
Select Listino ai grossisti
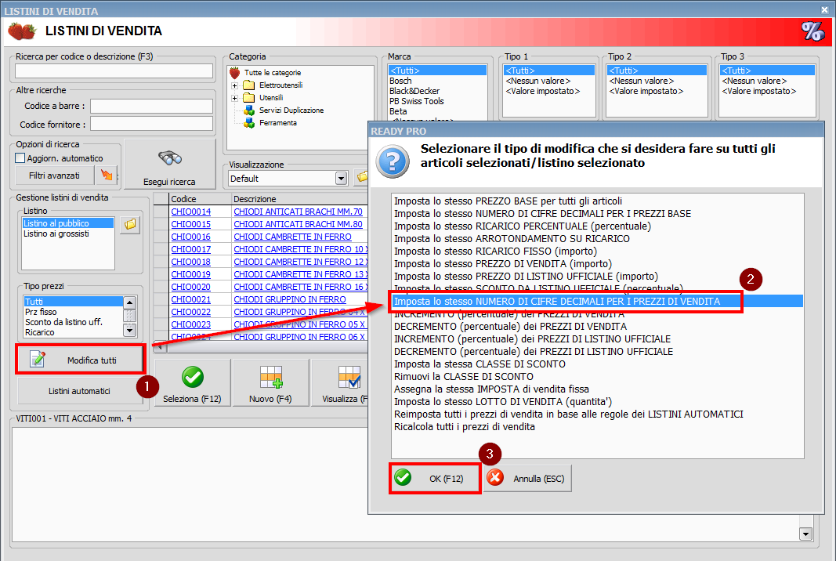[x=56, y=233]
